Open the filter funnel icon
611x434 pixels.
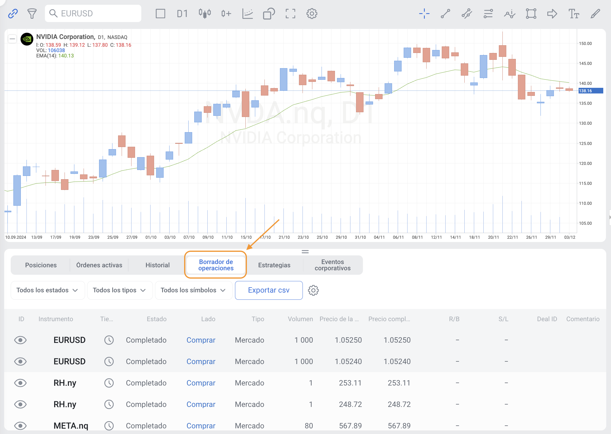tap(32, 13)
